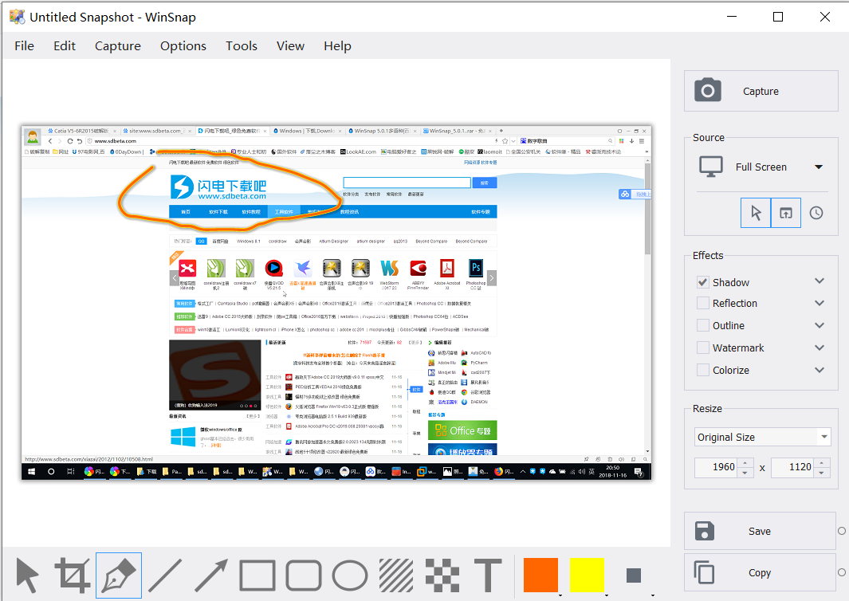849x601 pixels.
Task: Click the Copy button label
Action: click(x=759, y=573)
